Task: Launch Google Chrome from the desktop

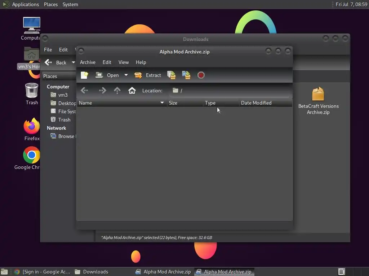Action: pos(28,158)
